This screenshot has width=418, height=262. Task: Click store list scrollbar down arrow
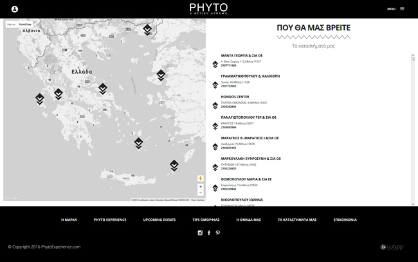(413, 204)
